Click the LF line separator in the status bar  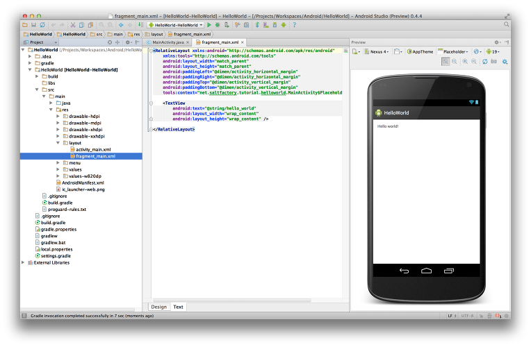pos(452,316)
